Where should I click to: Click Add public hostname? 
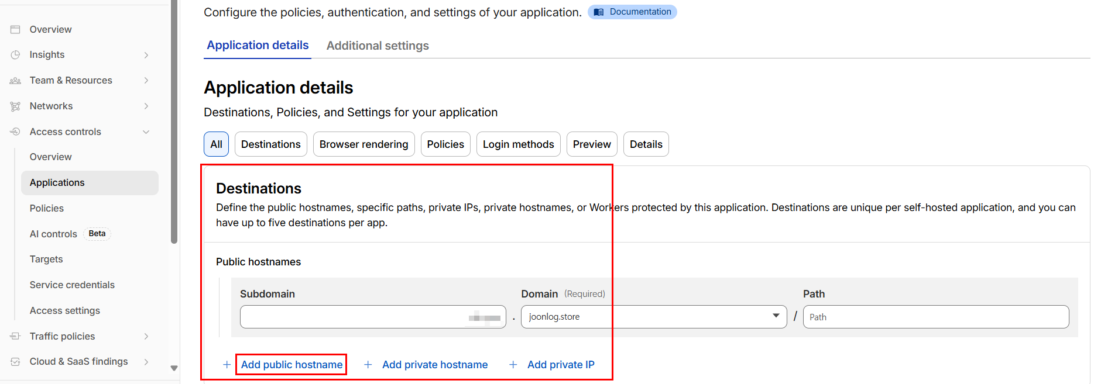click(291, 365)
